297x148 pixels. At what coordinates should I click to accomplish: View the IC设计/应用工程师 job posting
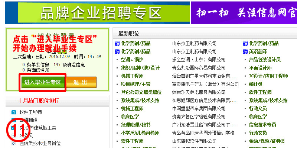pos(268,76)
